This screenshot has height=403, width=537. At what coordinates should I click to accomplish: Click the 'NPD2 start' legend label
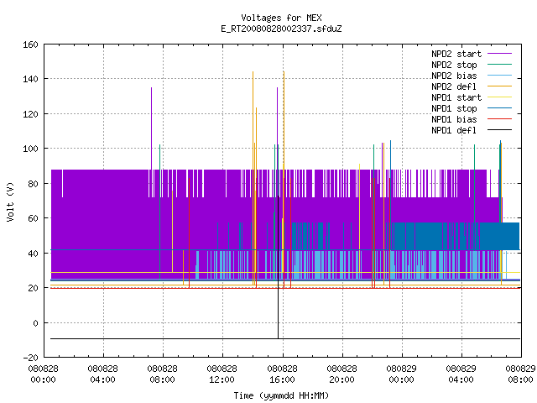(456, 54)
